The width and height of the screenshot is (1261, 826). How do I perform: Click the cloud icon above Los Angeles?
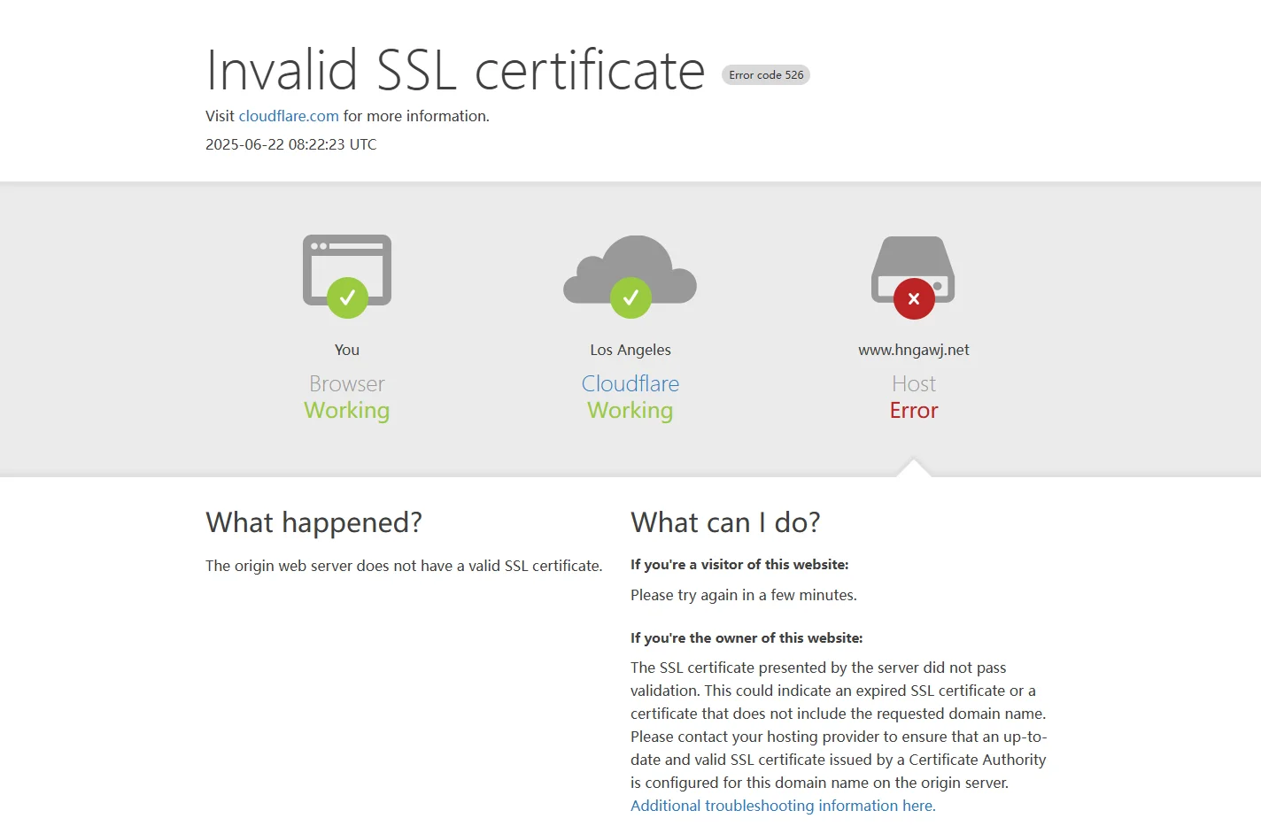[630, 275]
